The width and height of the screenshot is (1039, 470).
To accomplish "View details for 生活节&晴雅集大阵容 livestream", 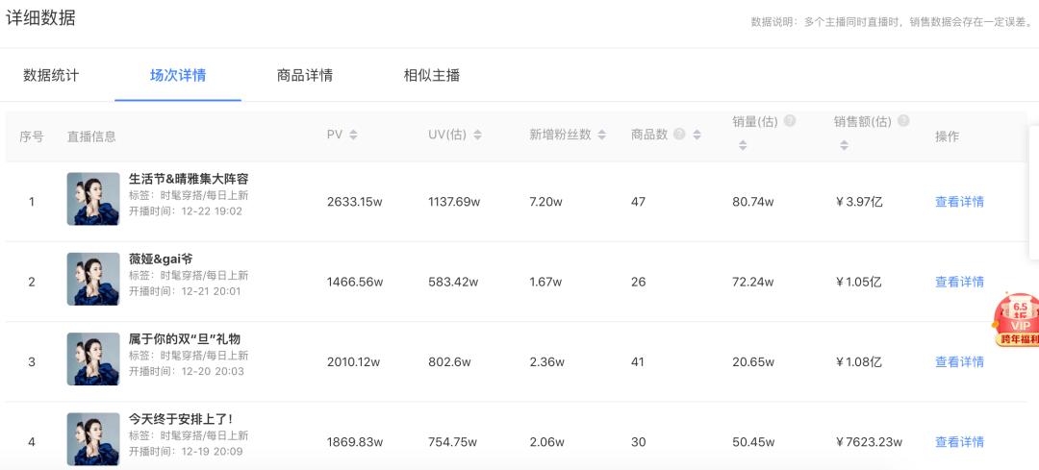I will pos(959,202).
